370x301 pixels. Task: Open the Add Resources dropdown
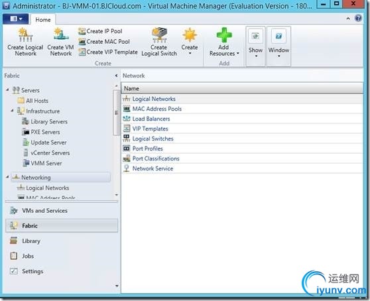pos(224,42)
